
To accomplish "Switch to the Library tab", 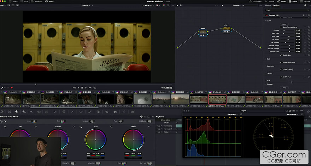I will click(268, 5).
